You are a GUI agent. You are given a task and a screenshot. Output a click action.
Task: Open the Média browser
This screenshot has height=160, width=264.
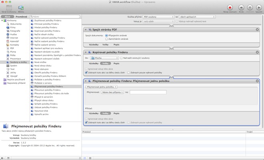tap(20, 7)
